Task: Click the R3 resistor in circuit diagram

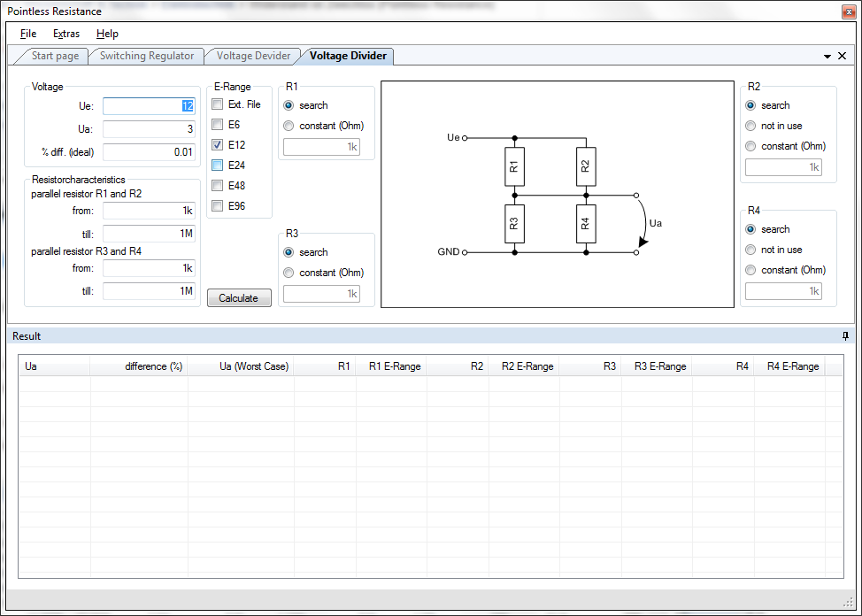Action: (x=514, y=224)
